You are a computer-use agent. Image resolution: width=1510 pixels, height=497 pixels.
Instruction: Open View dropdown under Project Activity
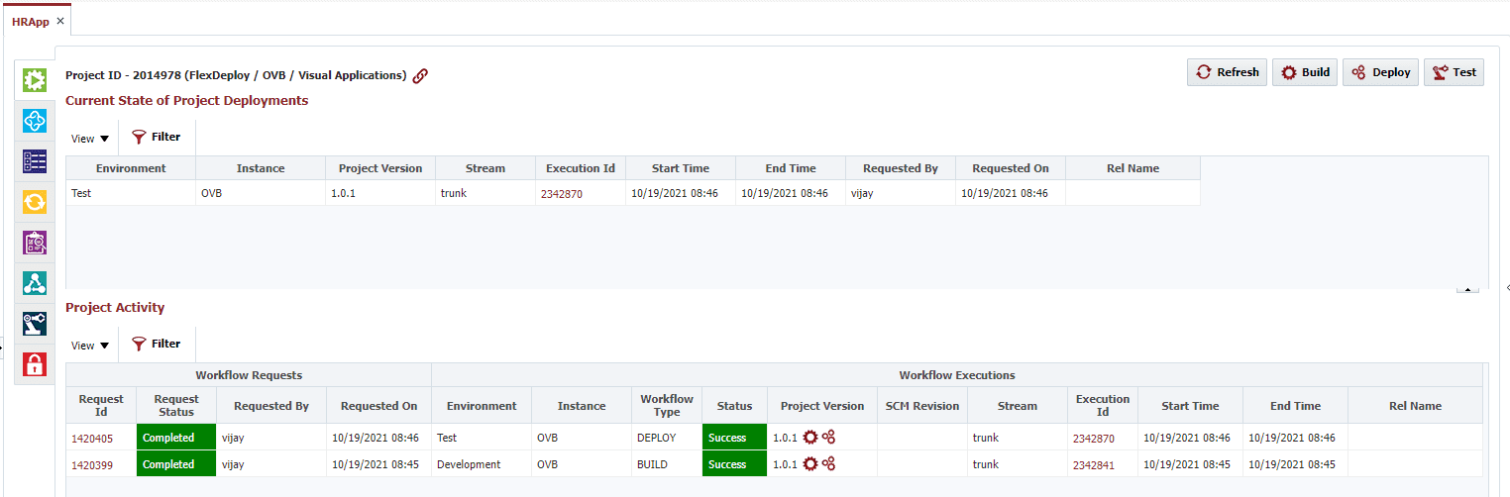[90, 346]
